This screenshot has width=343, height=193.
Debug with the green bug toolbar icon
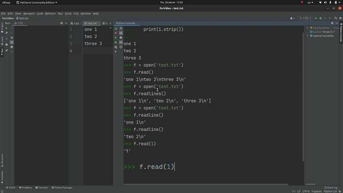click(x=321, y=18)
